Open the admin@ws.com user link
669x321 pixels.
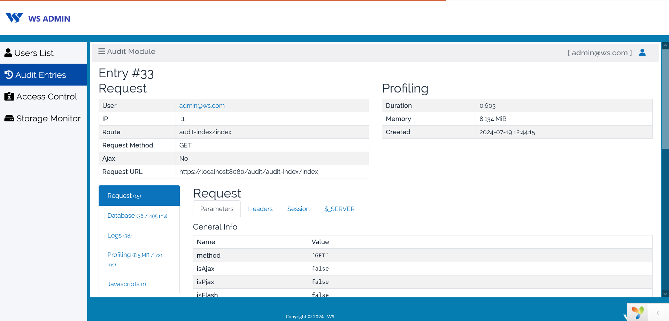point(202,106)
